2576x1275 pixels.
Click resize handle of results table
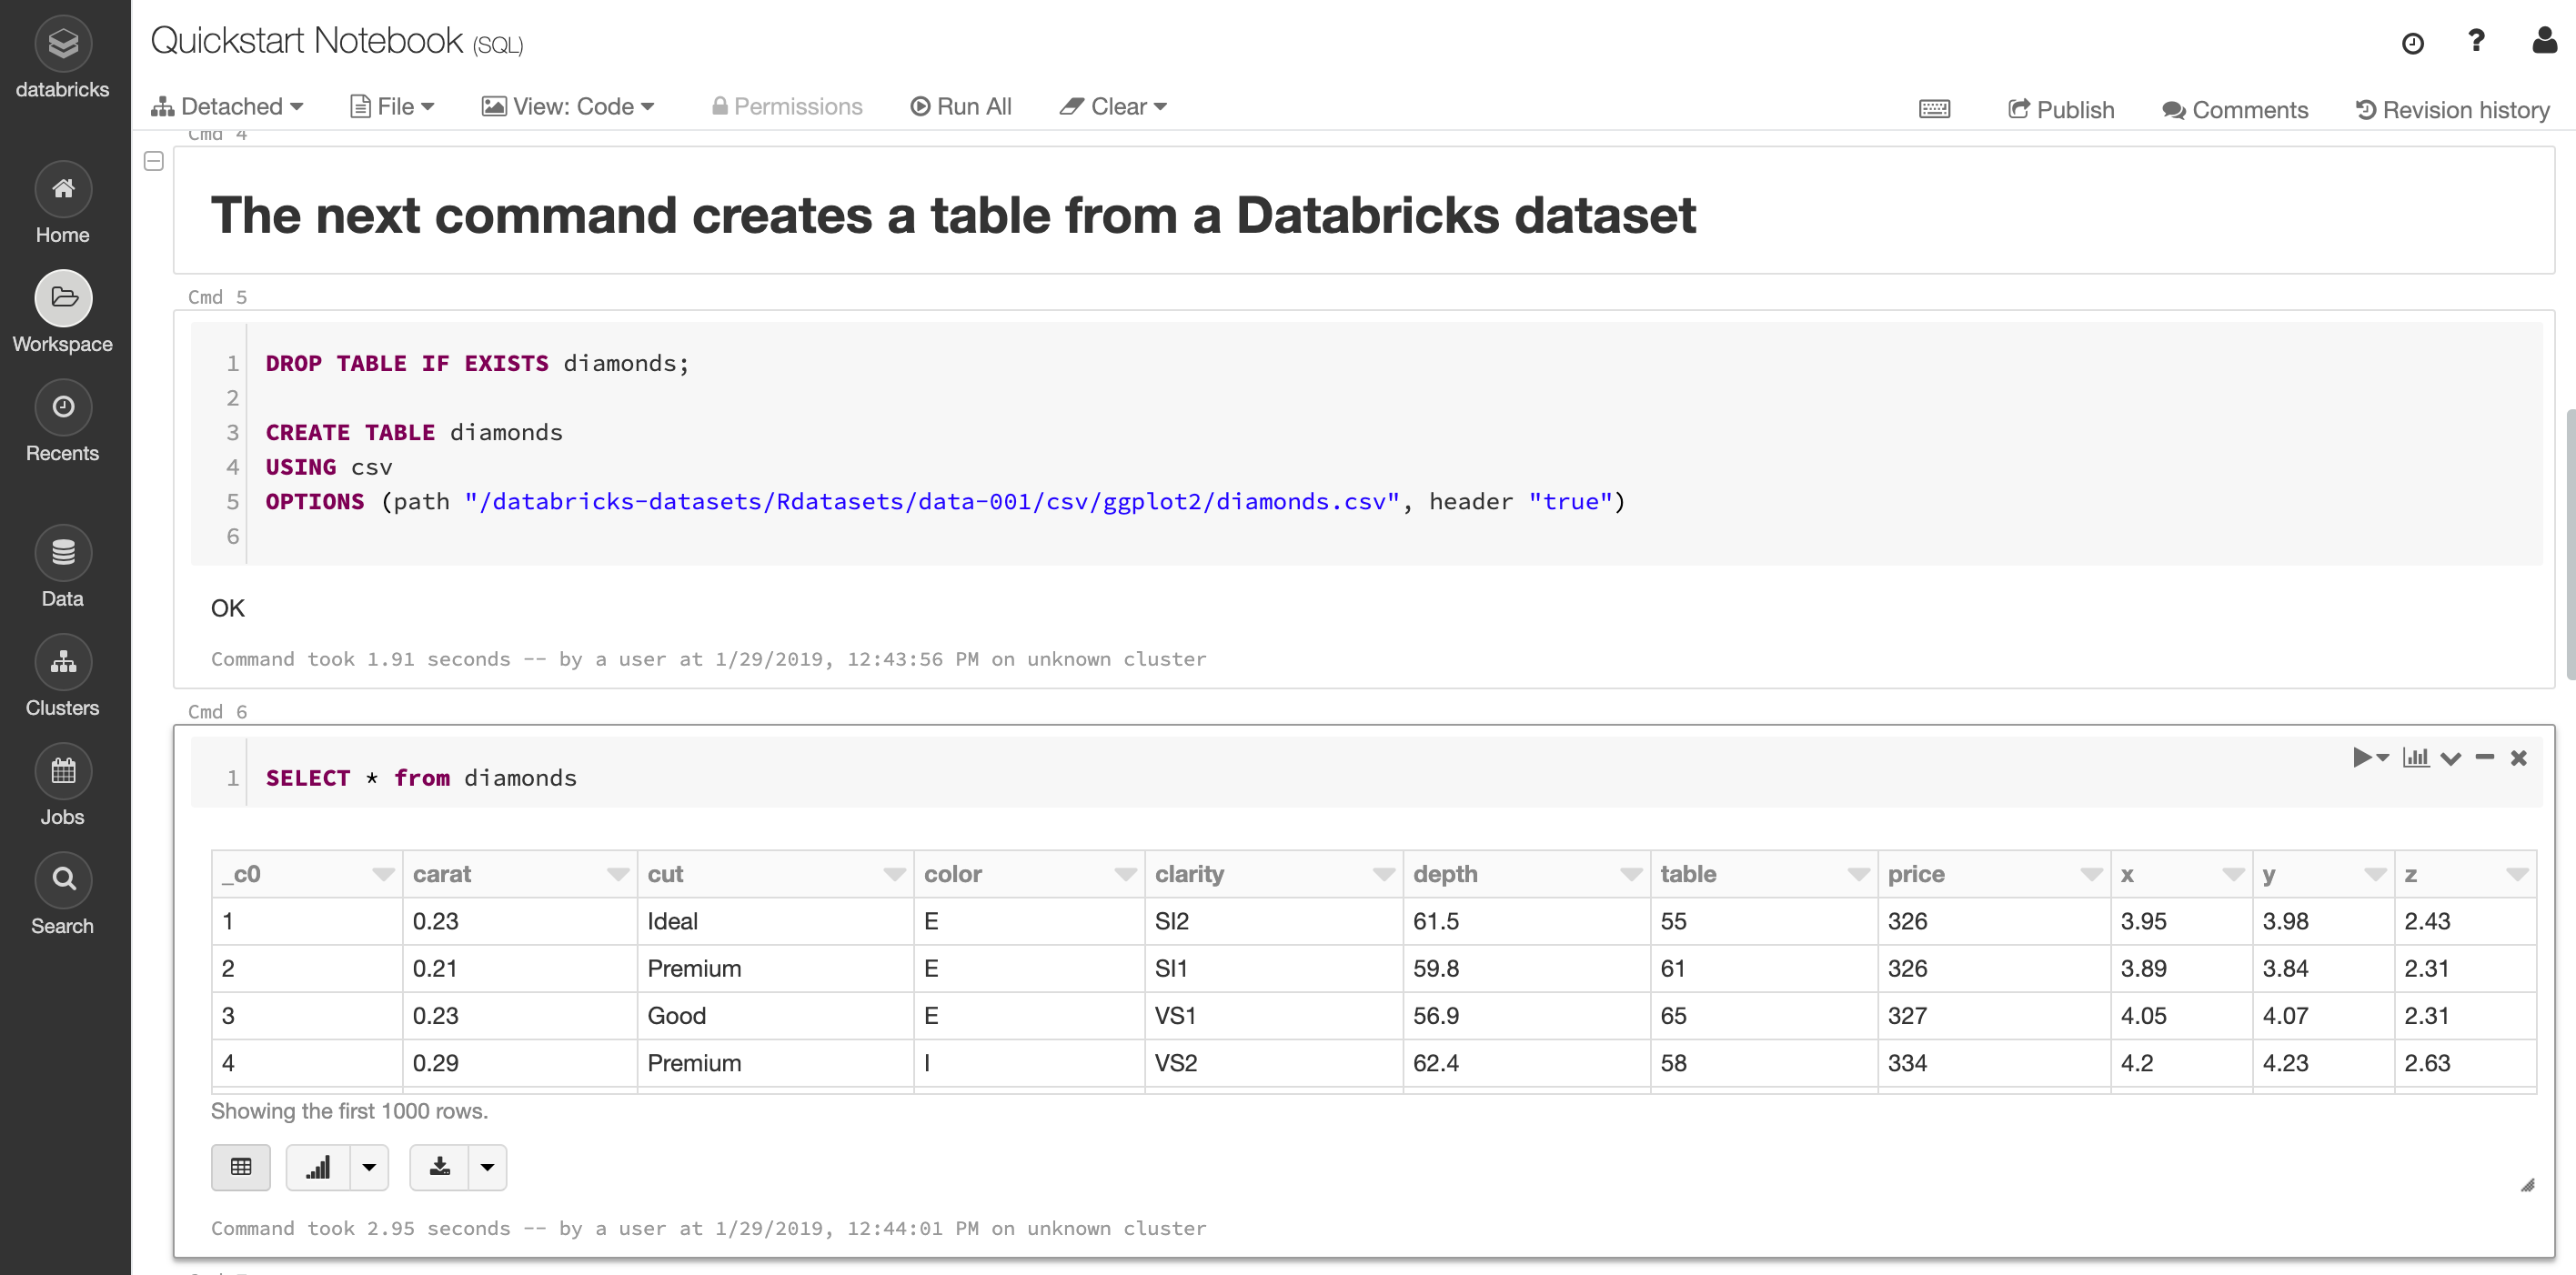[2527, 1185]
